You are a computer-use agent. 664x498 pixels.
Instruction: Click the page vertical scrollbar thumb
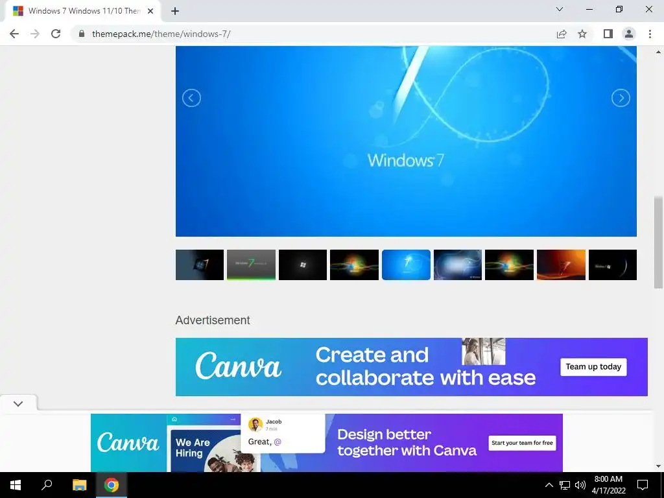(x=658, y=243)
